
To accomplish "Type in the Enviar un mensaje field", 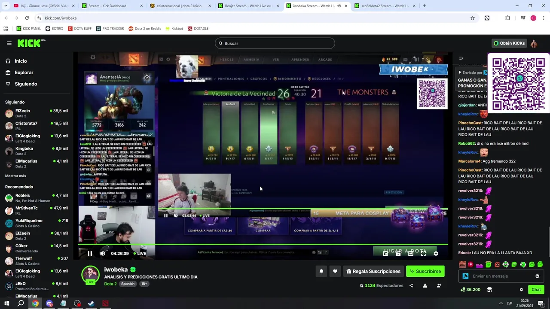I will tap(501, 276).
